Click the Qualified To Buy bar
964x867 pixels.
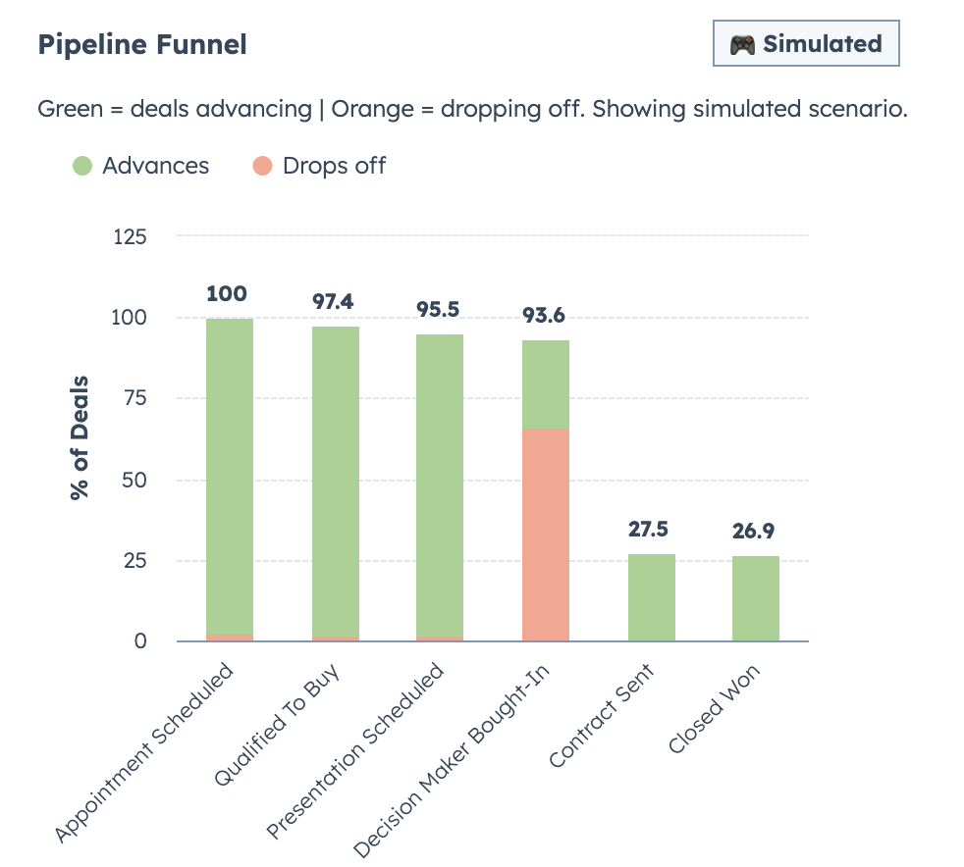click(x=334, y=481)
